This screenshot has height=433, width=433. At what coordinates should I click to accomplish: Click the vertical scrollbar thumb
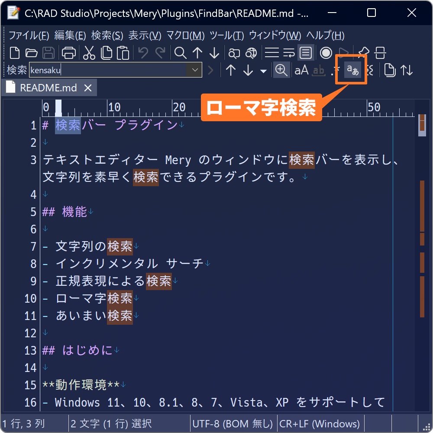tap(422, 126)
